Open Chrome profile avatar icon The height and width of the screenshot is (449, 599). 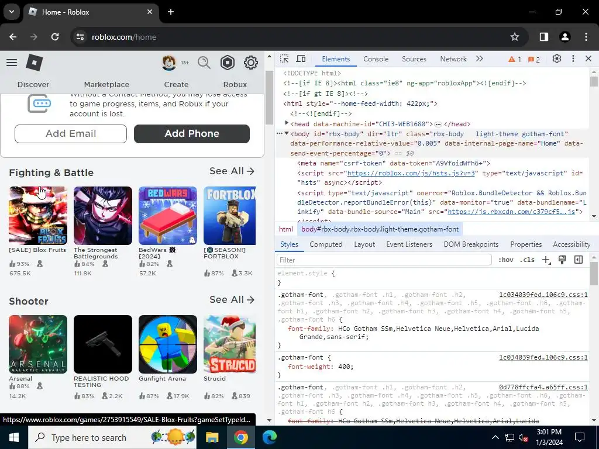564,37
